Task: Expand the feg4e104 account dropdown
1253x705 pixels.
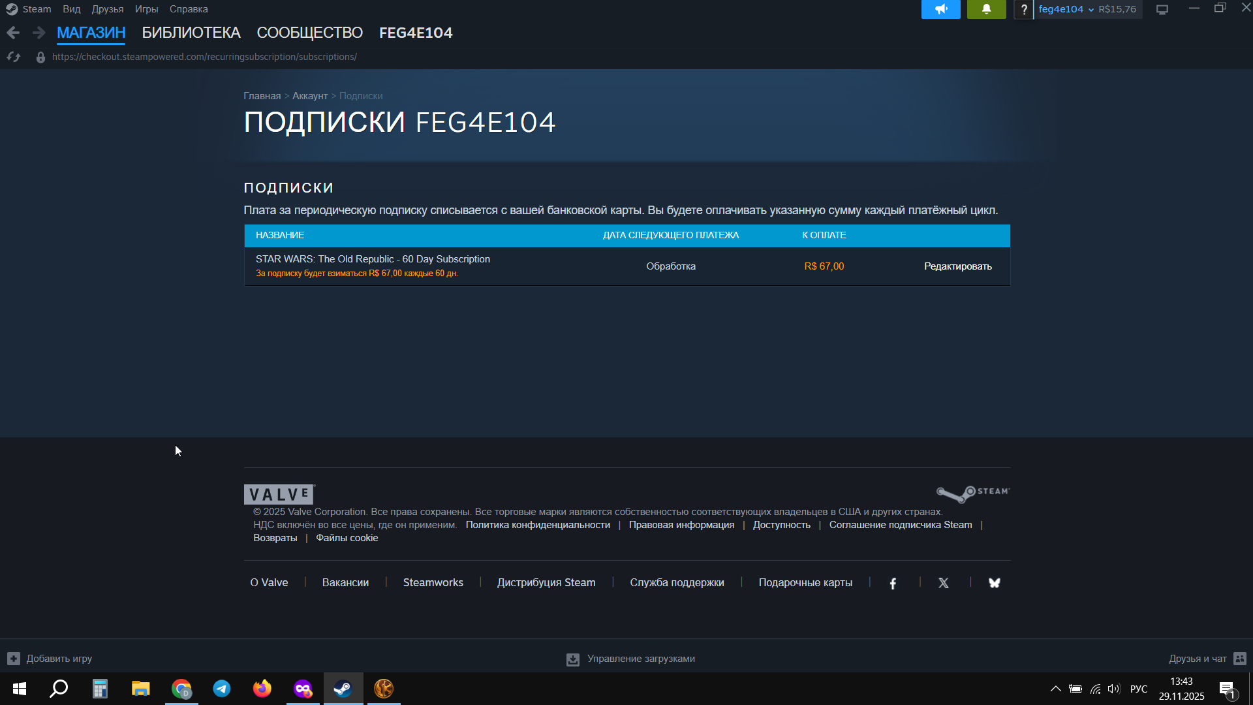Action: (1066, 9)
